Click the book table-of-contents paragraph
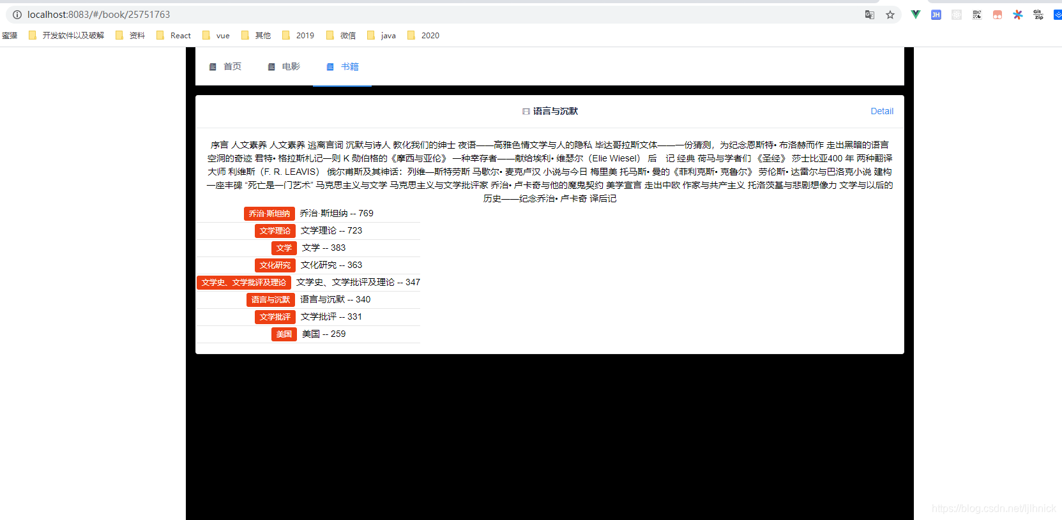Screen dimensions: 1062x520 click(550, 172)
